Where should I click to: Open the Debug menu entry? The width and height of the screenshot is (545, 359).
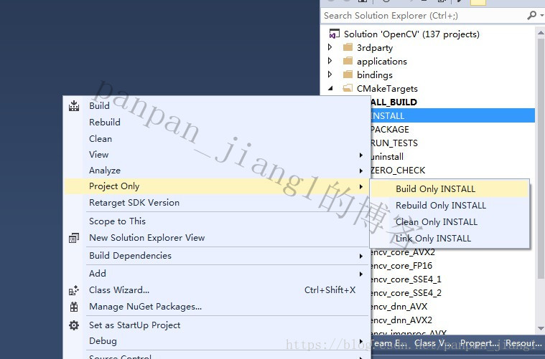coord(103,341)
